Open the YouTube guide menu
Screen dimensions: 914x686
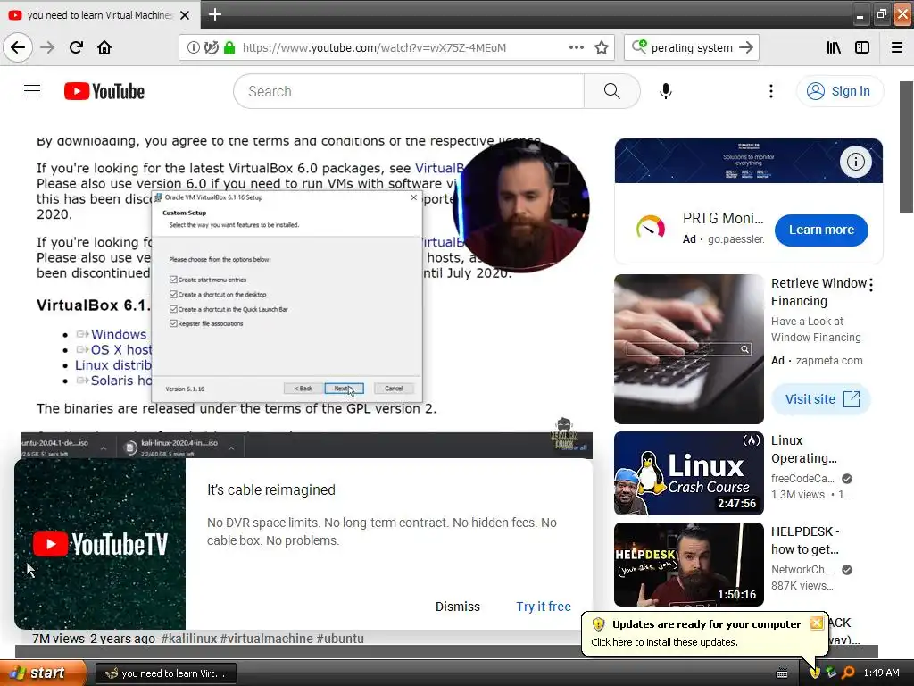(x=32, y=91)
